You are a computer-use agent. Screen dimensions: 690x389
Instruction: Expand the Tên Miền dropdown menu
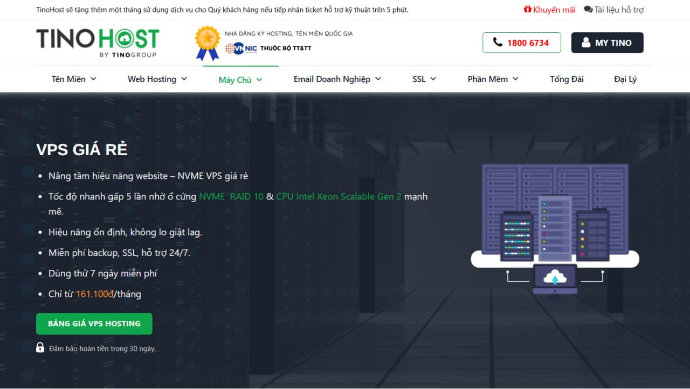(x=74, y=79)
